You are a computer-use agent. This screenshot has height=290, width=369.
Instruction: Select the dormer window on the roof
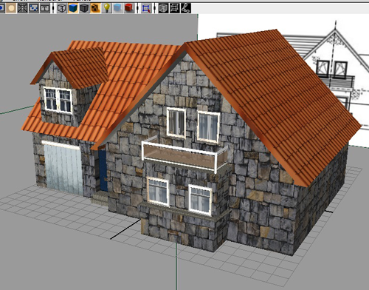click(58, 100)
